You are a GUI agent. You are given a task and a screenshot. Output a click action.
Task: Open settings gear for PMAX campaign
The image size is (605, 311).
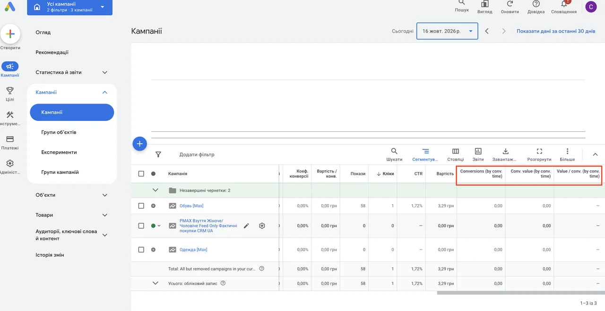pyautogui.click(x=262, y=226)
